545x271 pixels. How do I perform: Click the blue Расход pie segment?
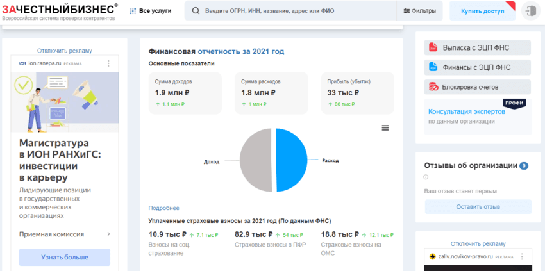pyautogui.click(x=291, y=160)
